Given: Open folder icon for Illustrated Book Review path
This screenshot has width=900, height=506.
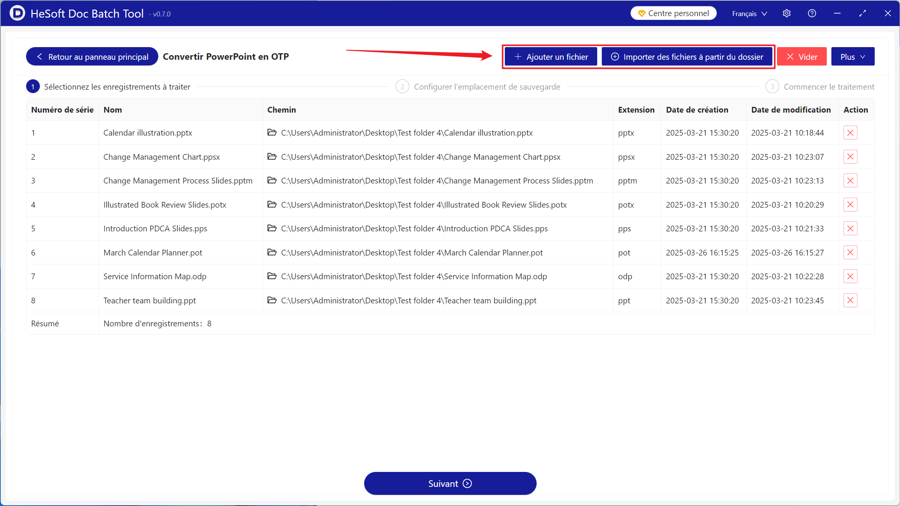Looking at the screenshot, I should pyautogui.click(x=272, y=205).
